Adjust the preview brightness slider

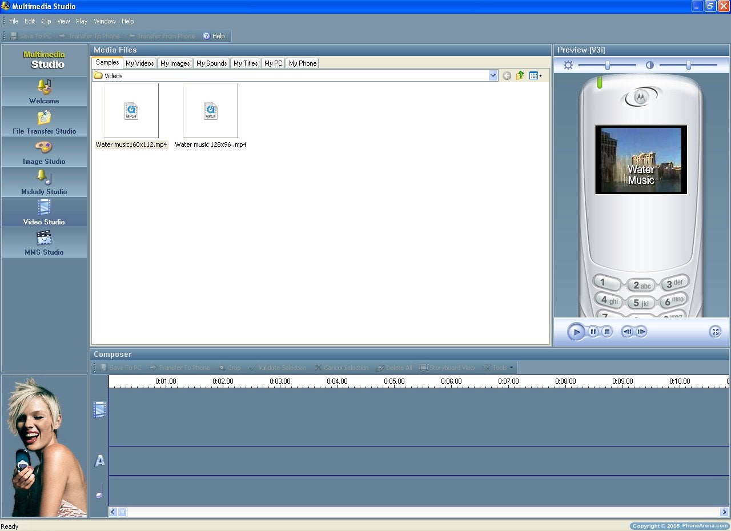click(x=607, y=65)
